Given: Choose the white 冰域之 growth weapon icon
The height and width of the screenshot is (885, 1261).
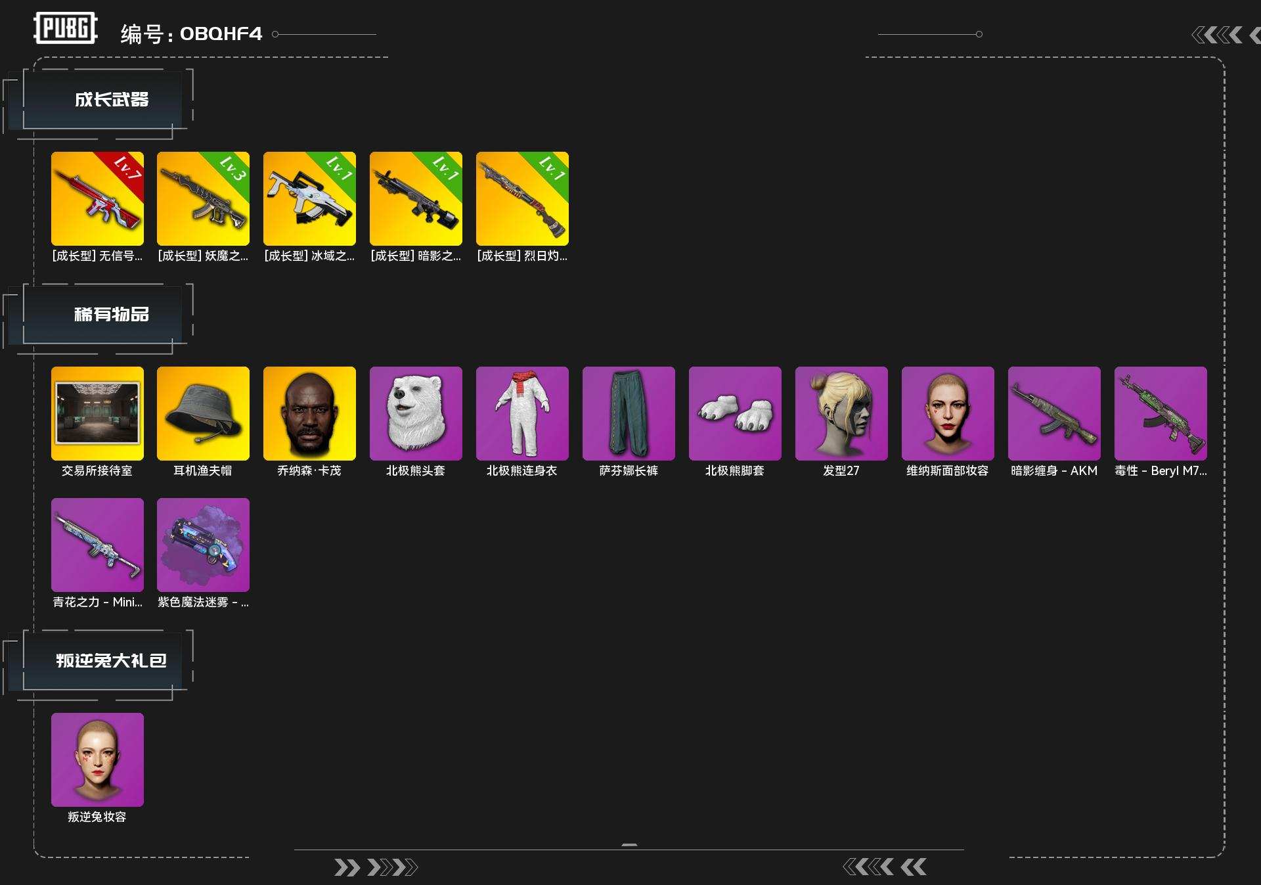Looking at the screenshot, I should tap(309, 198).
